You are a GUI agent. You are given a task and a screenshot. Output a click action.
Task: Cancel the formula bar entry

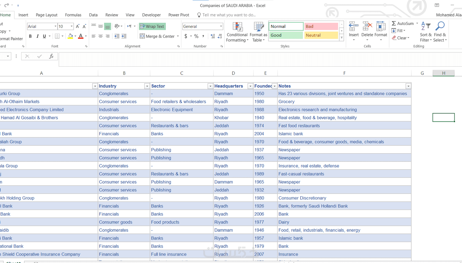pos(27,56)
